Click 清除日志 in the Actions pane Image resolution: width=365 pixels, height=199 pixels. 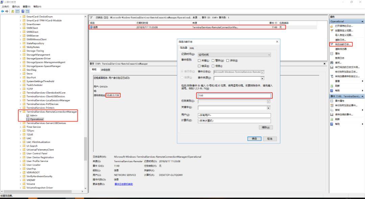pyautogui.click(x=341, y=40)
